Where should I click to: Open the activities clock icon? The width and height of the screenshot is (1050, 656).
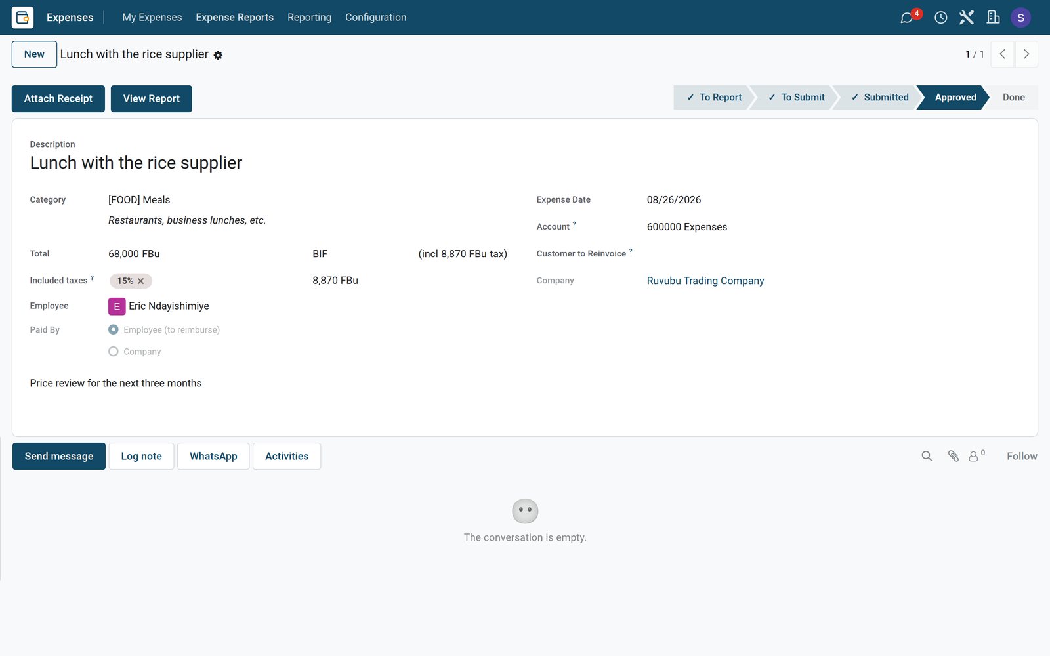[x=940, y=17]
